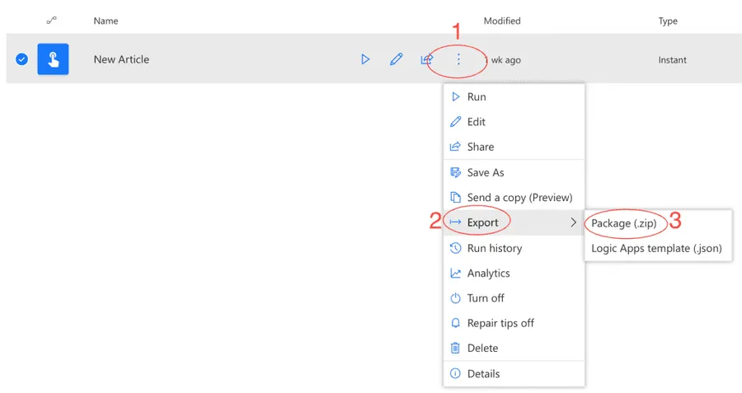Expand the Export submenu chevron arrow
The image size is (742, 393).
(574, 222)
